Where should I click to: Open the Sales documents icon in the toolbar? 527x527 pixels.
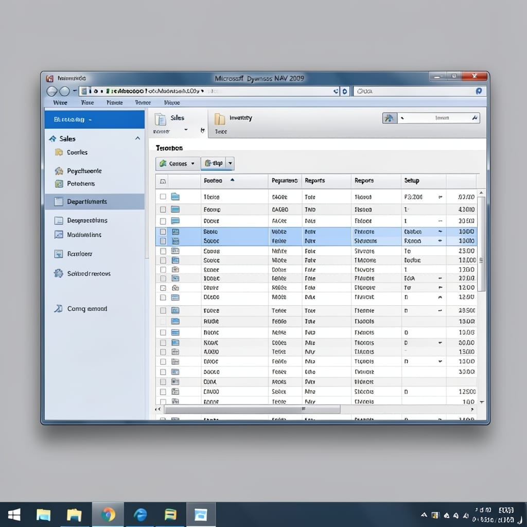pos(160,119)
